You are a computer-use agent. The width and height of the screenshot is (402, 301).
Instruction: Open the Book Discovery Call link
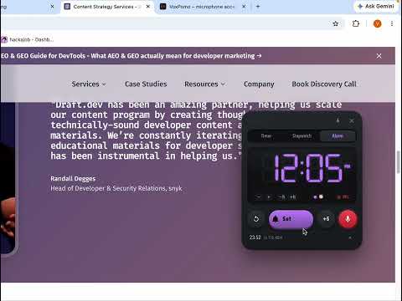pos(324,84)
